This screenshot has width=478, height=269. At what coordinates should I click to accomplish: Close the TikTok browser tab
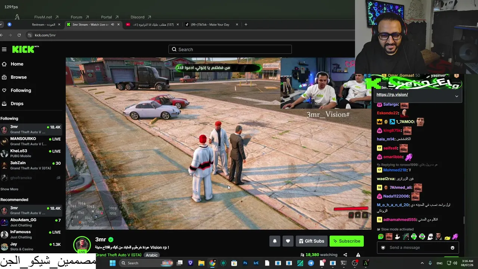pos(237,25)
